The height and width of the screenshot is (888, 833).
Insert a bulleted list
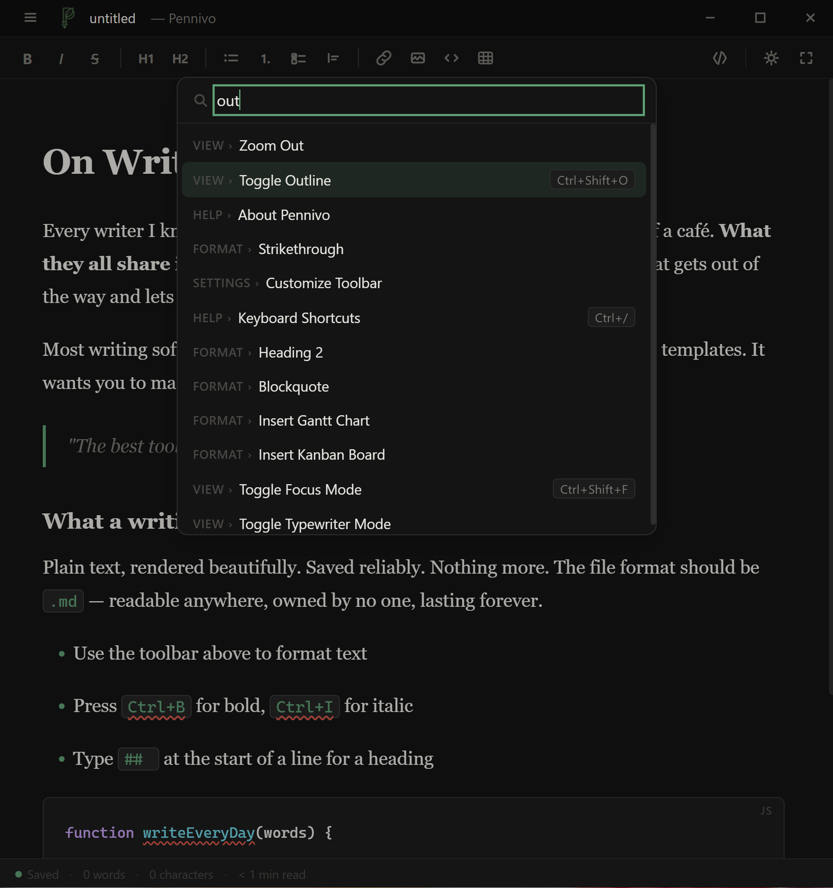click(231, 58)
